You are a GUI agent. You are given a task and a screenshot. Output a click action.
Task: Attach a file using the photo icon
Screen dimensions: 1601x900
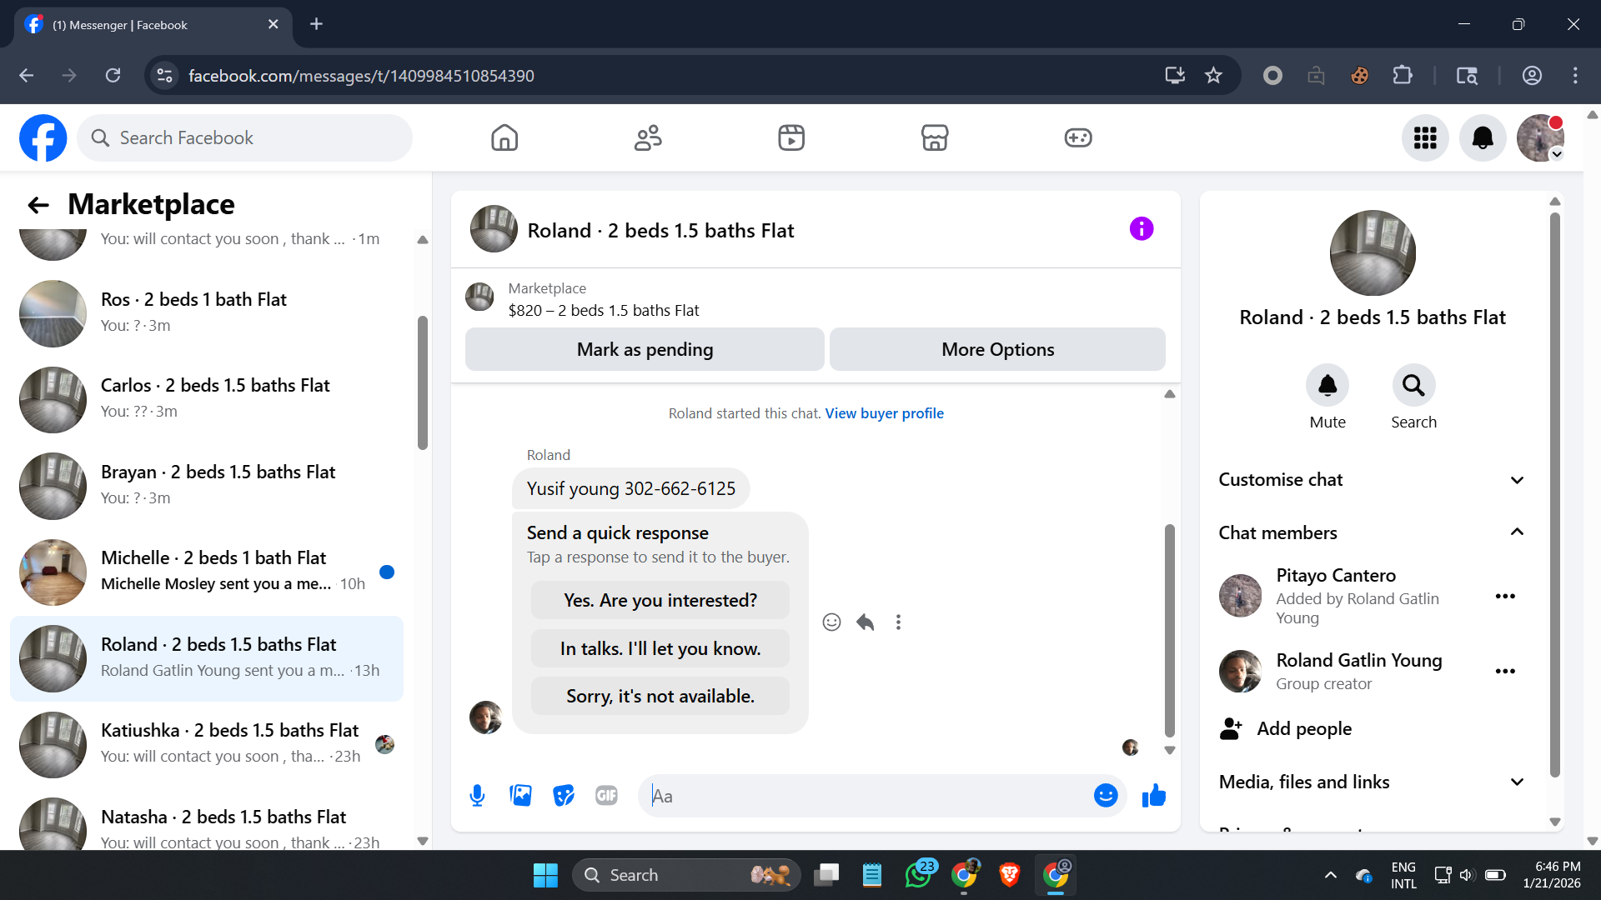coord(520,796)
